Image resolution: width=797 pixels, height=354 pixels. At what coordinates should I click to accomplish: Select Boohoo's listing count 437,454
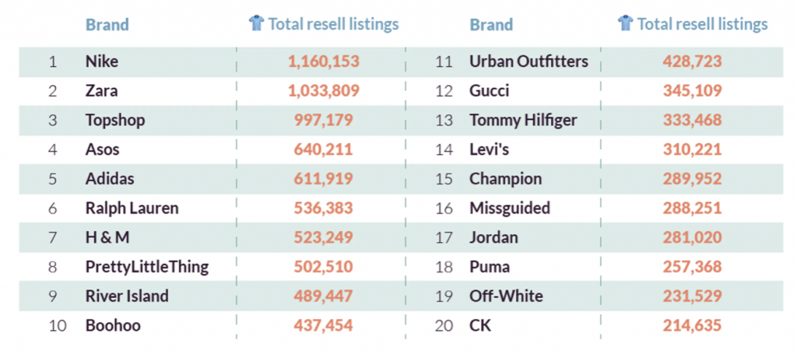pyautogui.click(x=323, y=325)
